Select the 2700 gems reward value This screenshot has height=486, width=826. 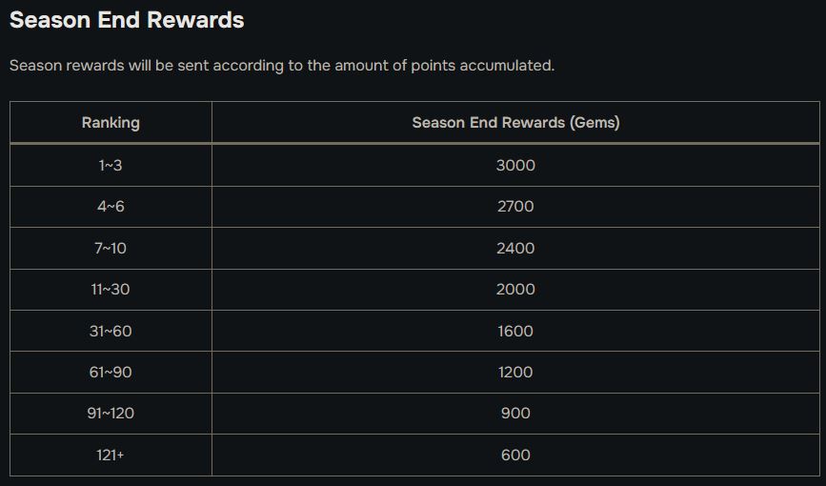(x=515, y=207)
